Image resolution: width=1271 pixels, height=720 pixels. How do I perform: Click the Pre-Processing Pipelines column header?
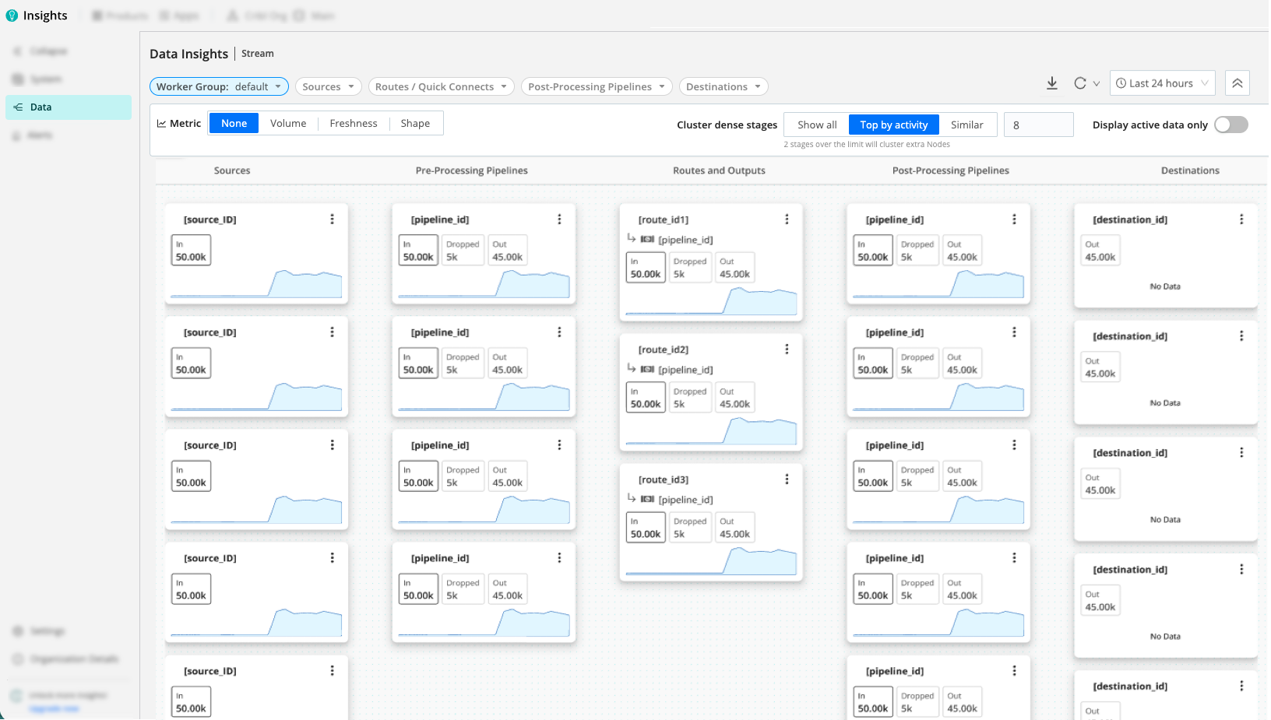coord(472,170)
